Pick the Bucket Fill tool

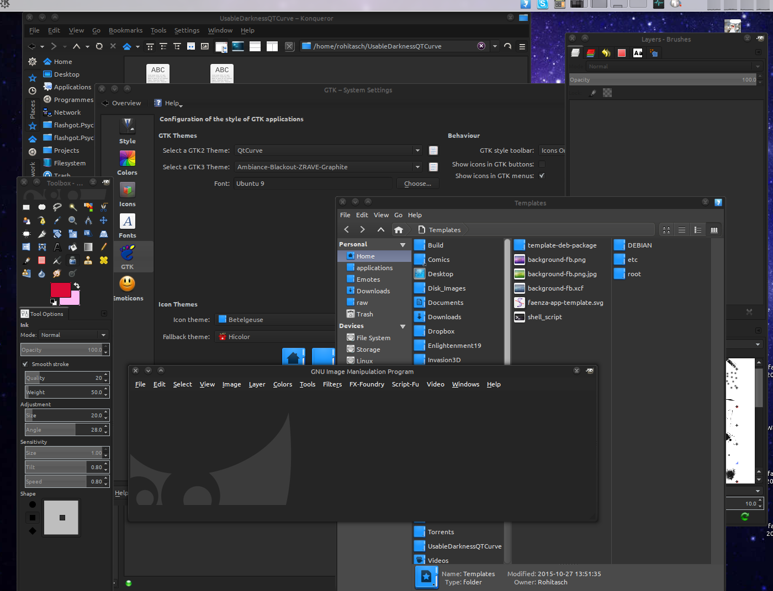(73, 247)
